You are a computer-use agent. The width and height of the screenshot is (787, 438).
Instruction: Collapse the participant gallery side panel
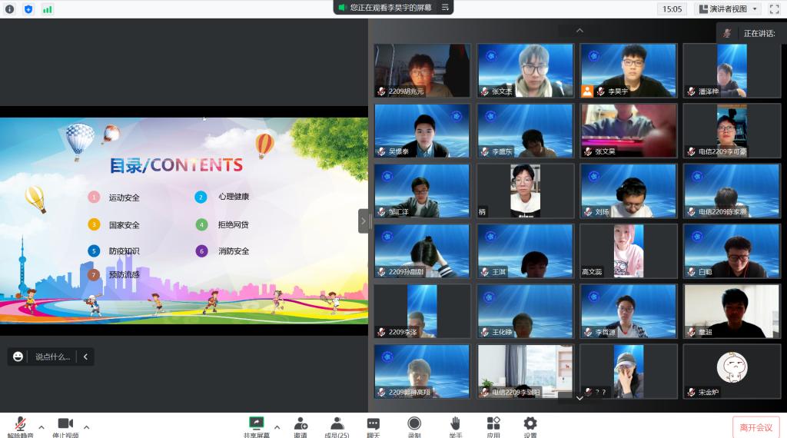tap(364, 221)
